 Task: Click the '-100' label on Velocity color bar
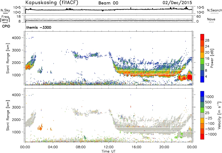pyautogui.click(x=210, y=123)
